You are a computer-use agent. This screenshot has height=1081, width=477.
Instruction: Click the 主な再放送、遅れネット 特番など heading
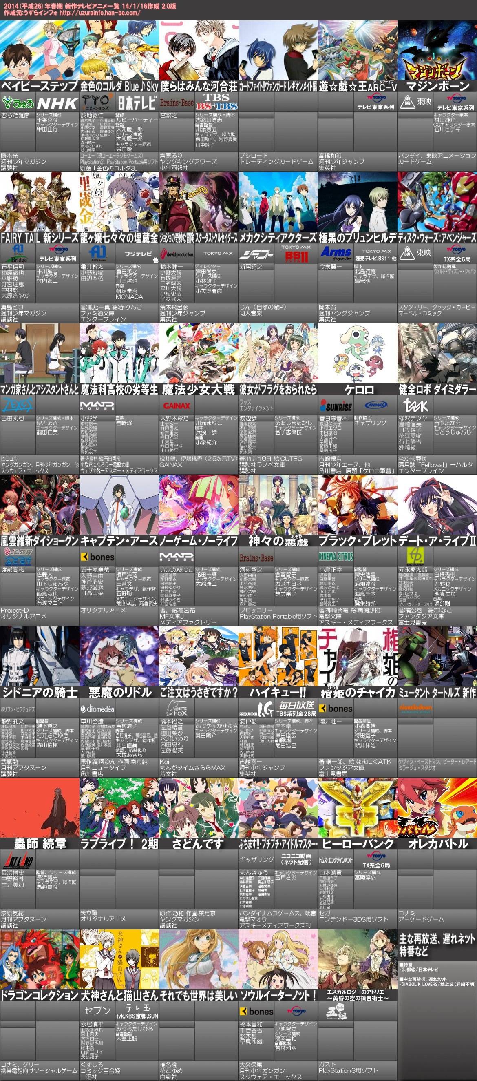(x=437, y=944)
